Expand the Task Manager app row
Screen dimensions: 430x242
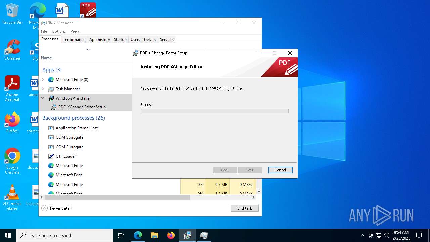coord(43,89)
